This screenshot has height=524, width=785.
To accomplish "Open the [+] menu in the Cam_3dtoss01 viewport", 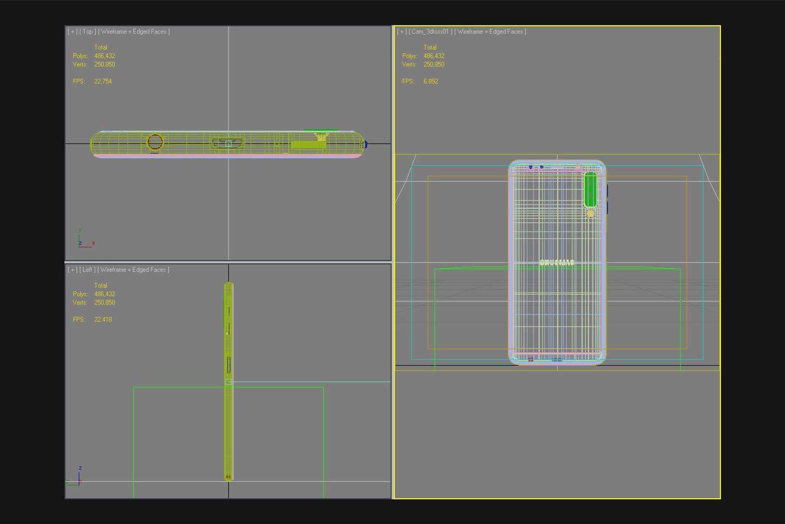I will point(402,32).
